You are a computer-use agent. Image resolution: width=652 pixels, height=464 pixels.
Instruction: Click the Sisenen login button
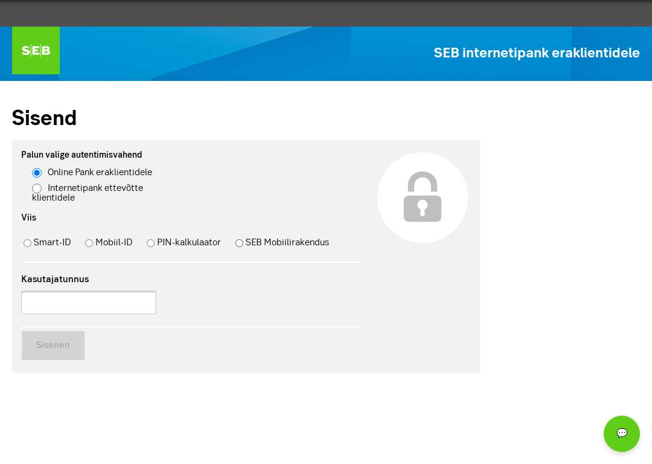pyautogui.click(x=53, y=346)
